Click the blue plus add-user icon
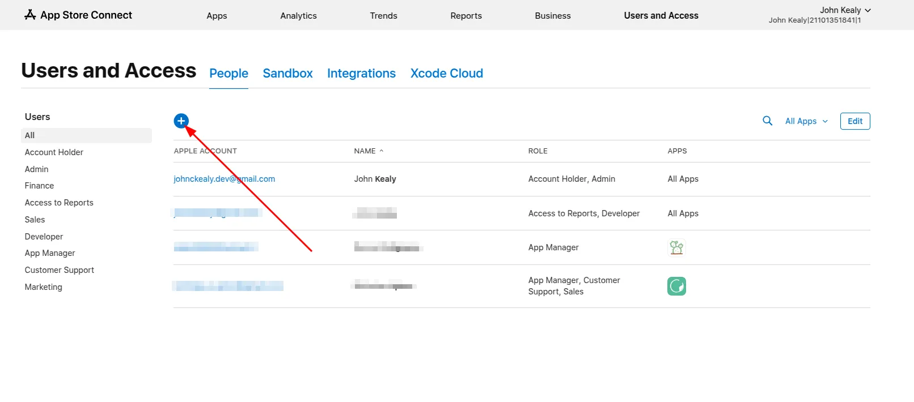 click(x=181, y=121)
